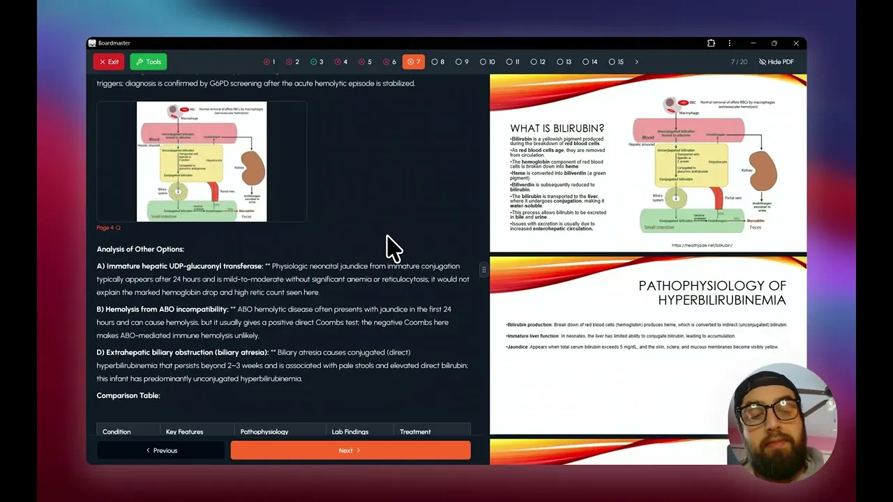Jump to question 6

389,62
